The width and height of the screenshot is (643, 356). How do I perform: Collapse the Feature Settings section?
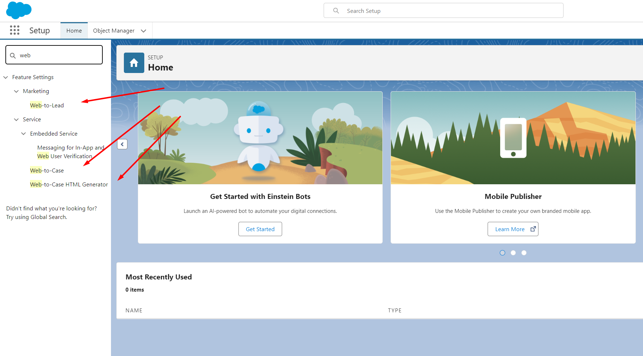(x=5, y=77)
